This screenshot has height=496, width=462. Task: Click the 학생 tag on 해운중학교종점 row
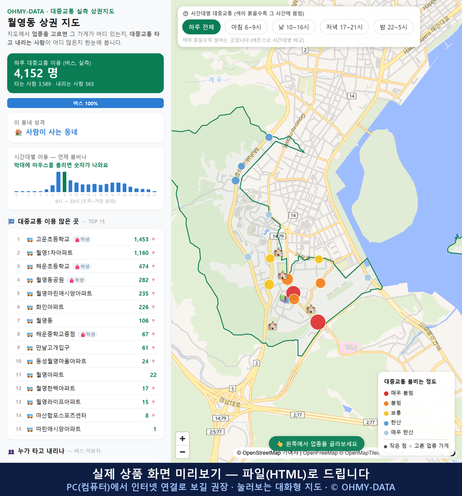pos(88,334)
